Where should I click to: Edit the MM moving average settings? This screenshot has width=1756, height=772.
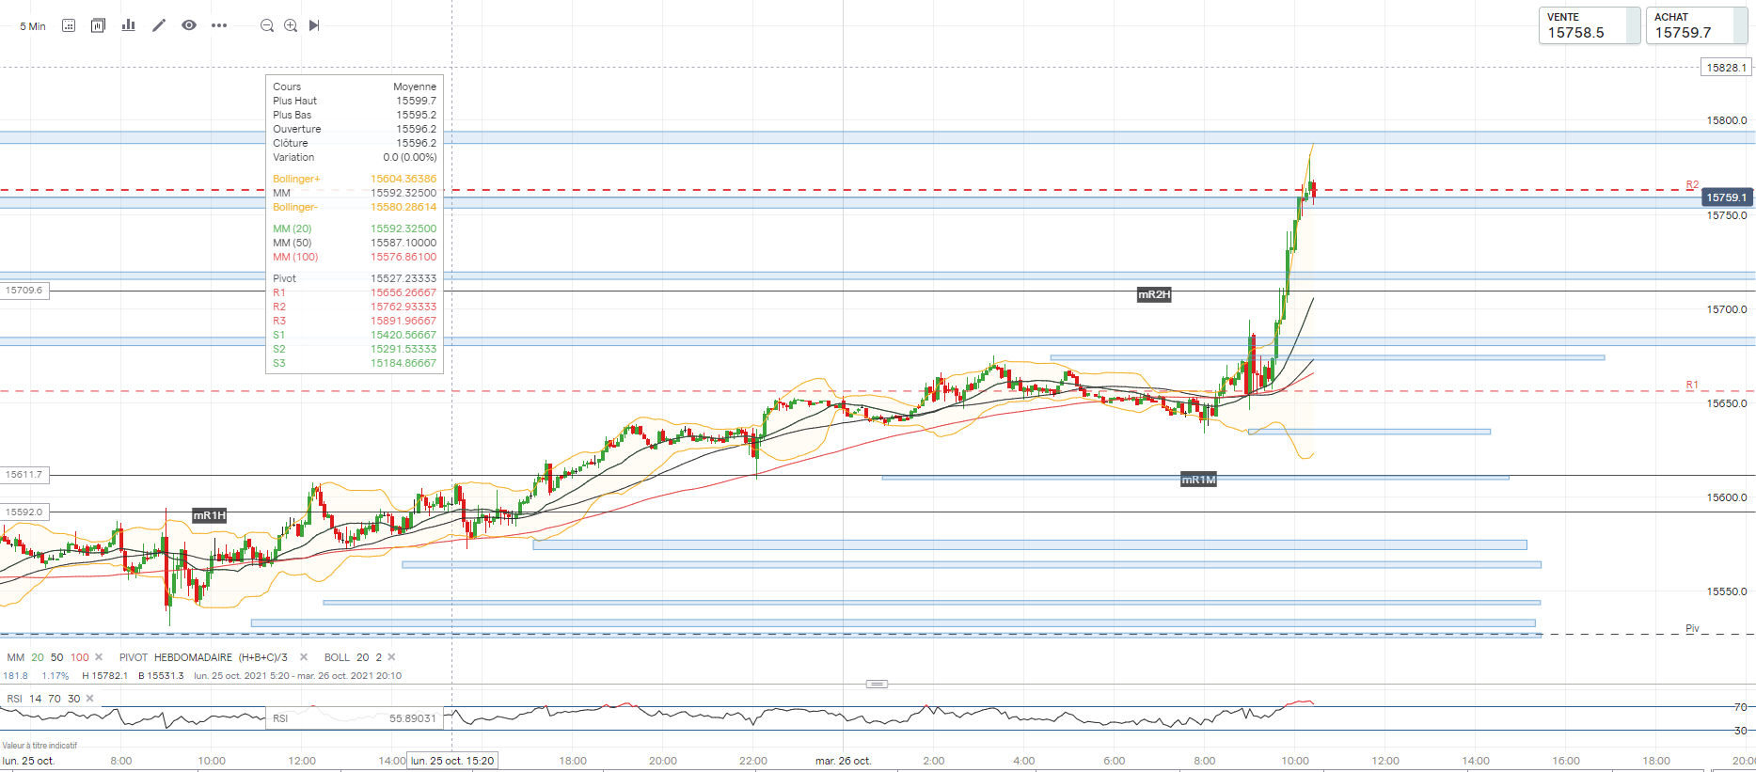(x=48, y=657)
